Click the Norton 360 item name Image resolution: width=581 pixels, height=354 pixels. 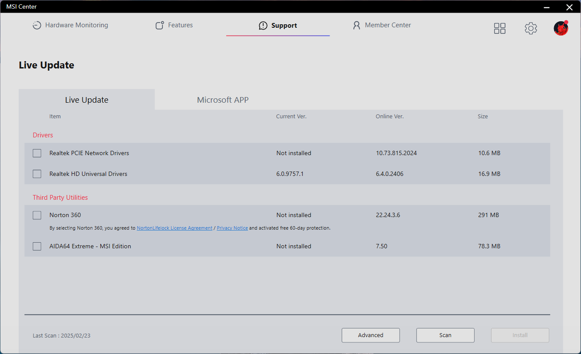pos(65,215)
